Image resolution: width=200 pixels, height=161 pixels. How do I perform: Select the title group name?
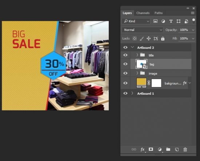(151, 55)
